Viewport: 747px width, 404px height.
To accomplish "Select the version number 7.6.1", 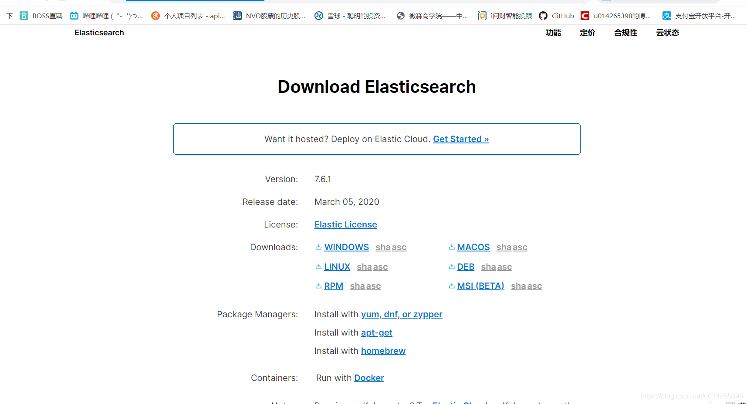I will 323,179.
